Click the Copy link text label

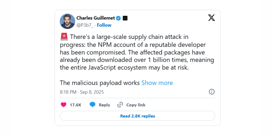[x=136, y=105]
